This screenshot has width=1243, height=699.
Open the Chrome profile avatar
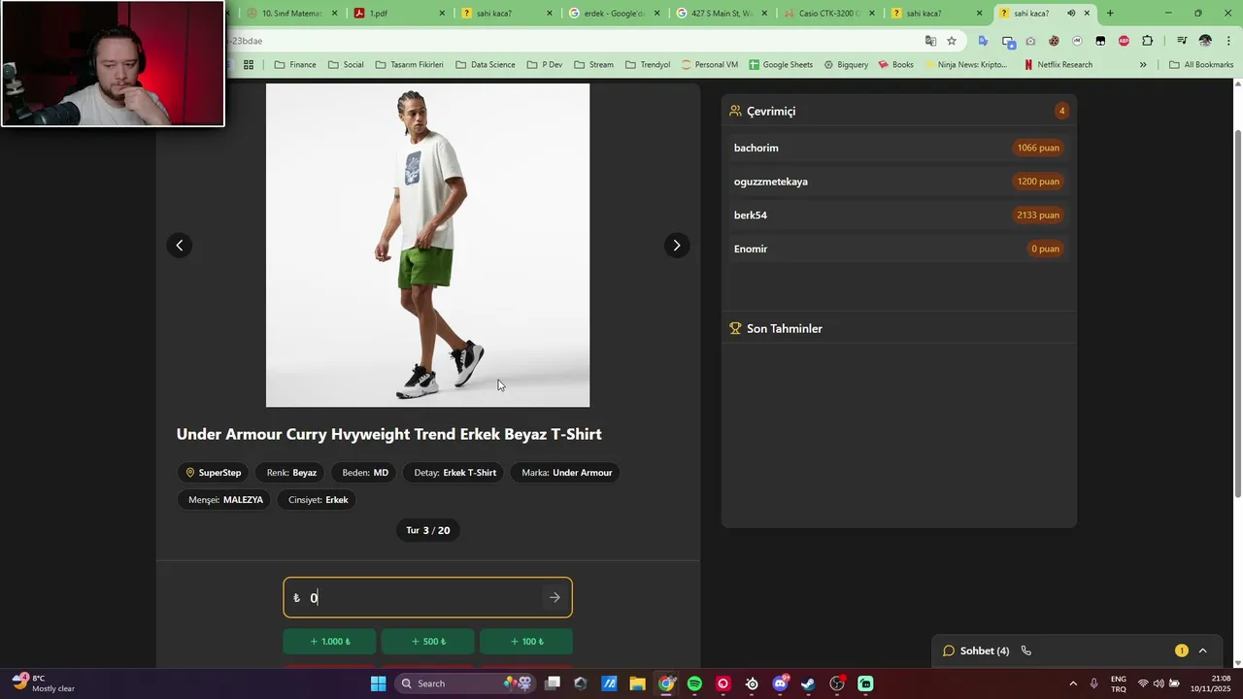pos(1205,41)
